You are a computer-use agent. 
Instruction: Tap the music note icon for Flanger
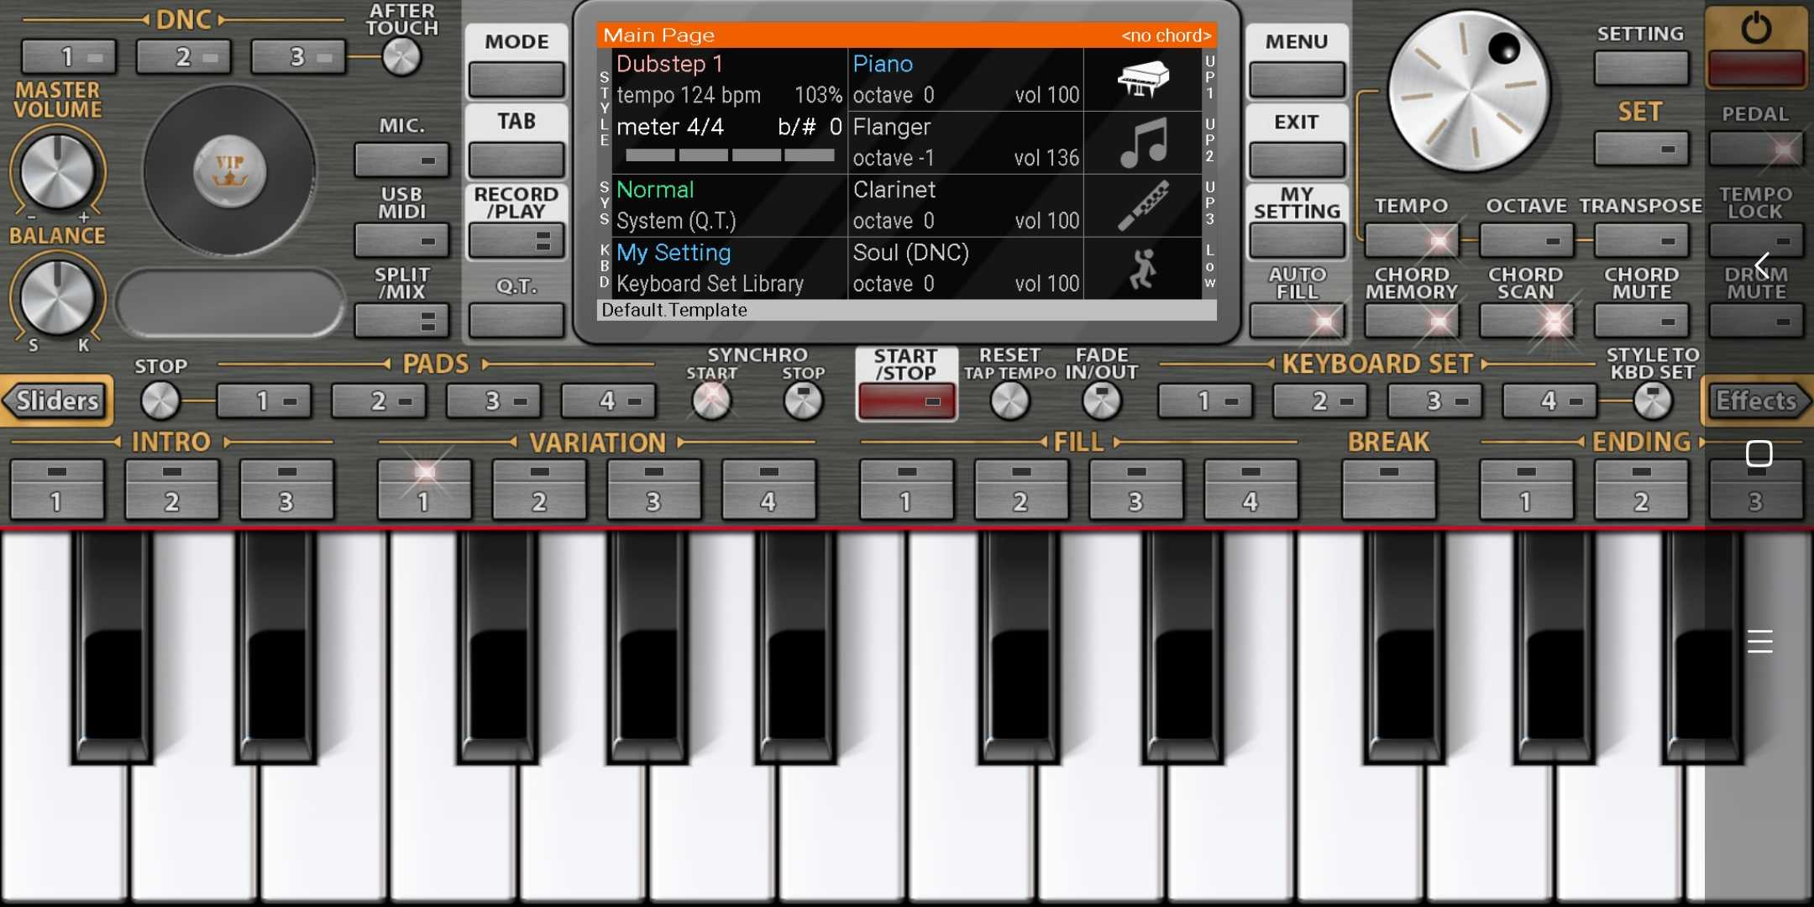click(1143, 142)
